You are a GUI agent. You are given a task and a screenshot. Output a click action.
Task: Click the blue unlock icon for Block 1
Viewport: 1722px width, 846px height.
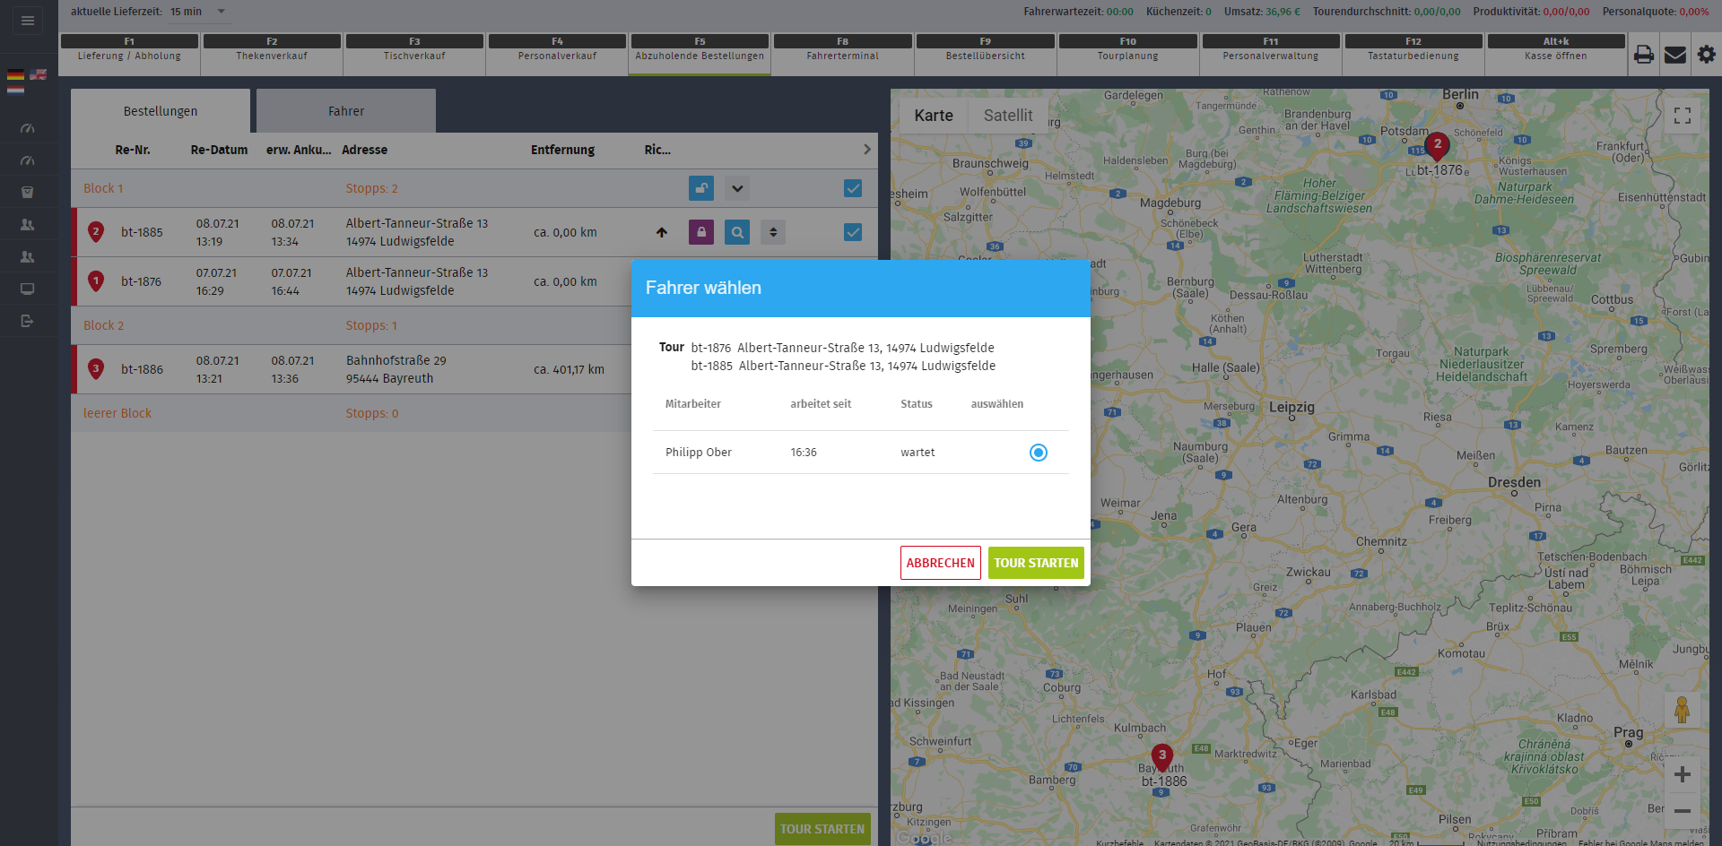point(701,188)
